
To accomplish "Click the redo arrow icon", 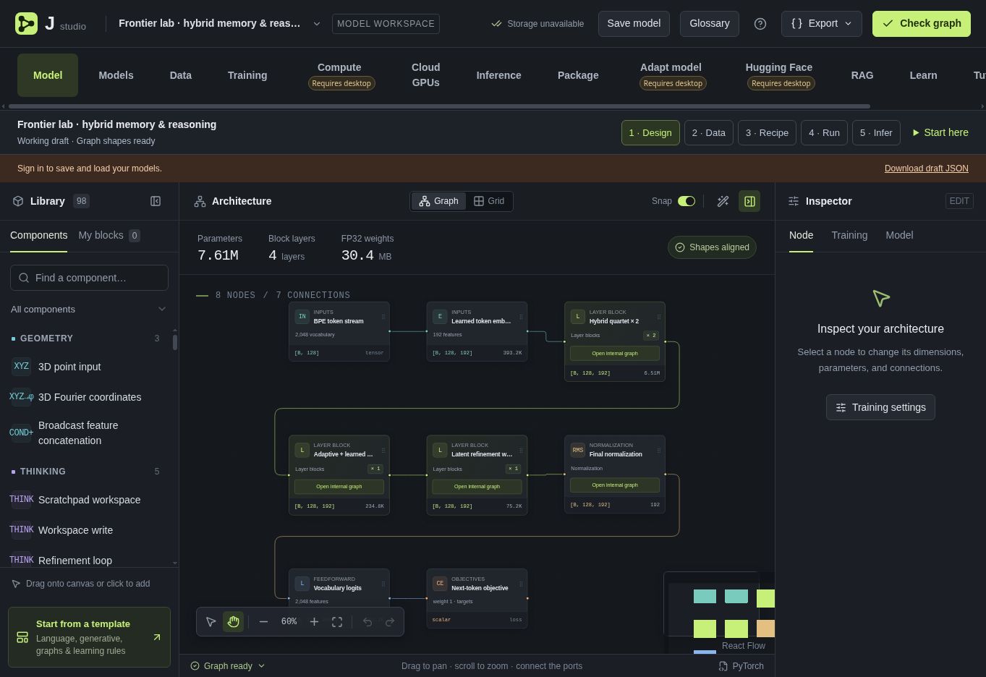I will coord(390,621).
